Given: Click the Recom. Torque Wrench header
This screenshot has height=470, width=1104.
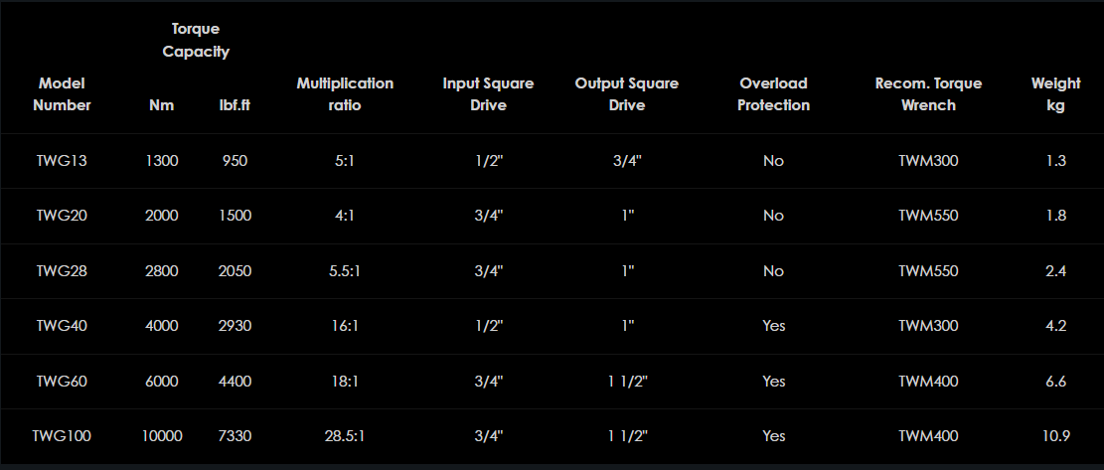Looking at the screenshot, I should 928,94.
